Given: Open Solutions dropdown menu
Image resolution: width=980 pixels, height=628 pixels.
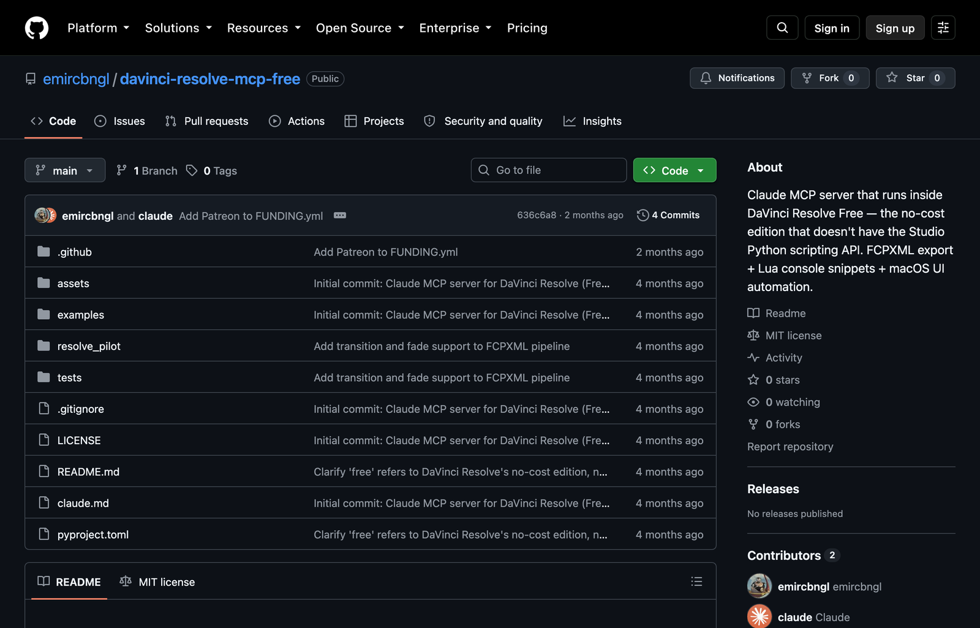Looking at the screenshot, I should pyautogui.click(x=178, y=28).
